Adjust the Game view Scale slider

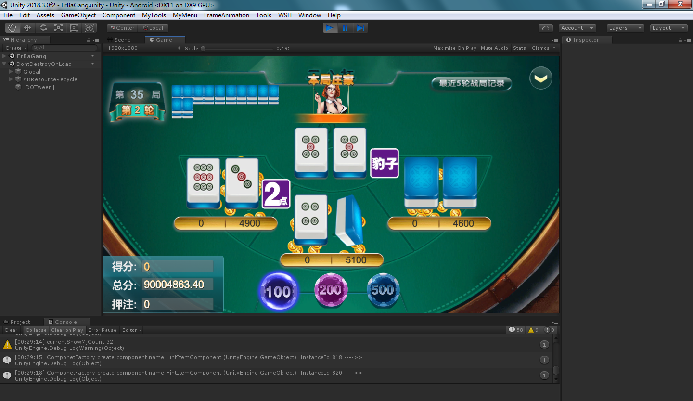(x=203, y=48)
